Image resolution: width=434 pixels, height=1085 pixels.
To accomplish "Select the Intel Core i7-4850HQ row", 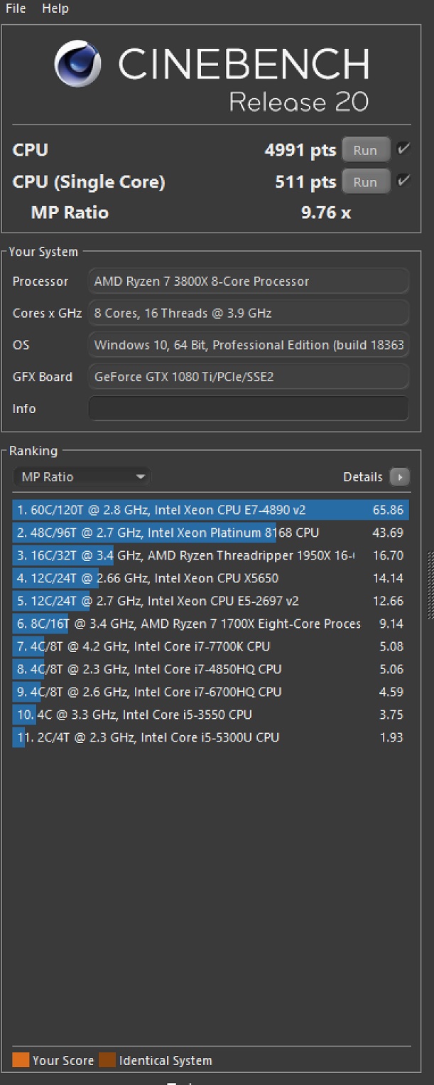I will [211, 669].
